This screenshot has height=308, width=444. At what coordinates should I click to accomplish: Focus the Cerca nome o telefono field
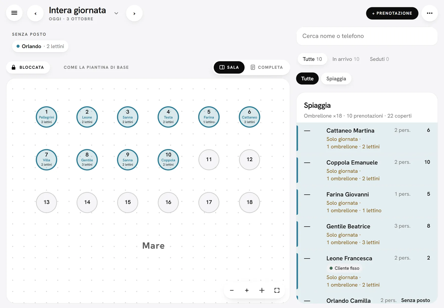pyautogui.click(x=367, y=36)
